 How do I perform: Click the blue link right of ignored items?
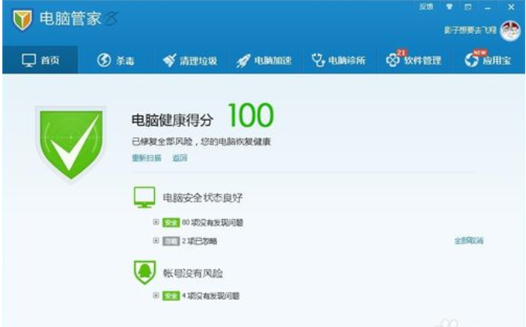(469, 241)
